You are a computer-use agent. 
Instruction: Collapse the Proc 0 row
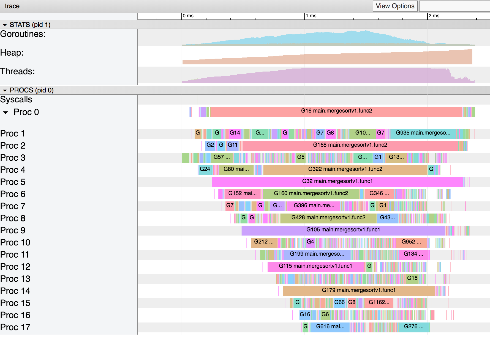click(6, 112)
